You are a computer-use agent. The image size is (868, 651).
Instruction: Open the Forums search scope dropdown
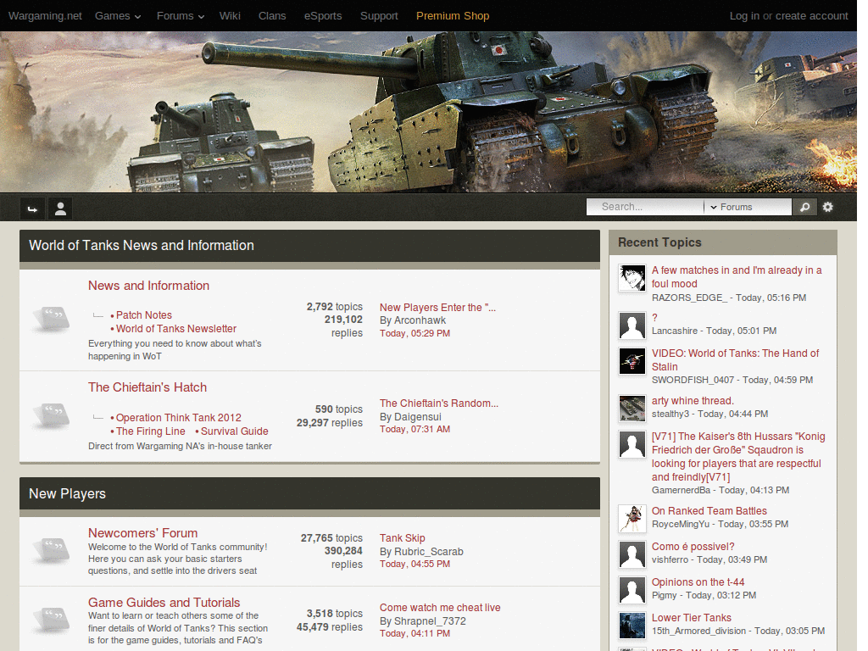748,207
